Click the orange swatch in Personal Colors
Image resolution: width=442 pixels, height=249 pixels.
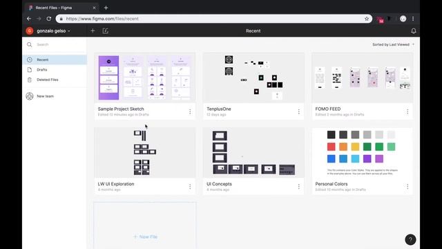[343, 147]
